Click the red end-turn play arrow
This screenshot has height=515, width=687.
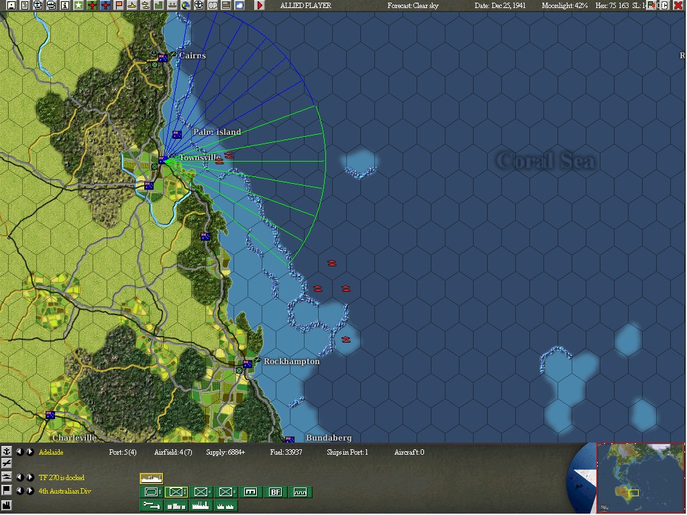(260, 5)
